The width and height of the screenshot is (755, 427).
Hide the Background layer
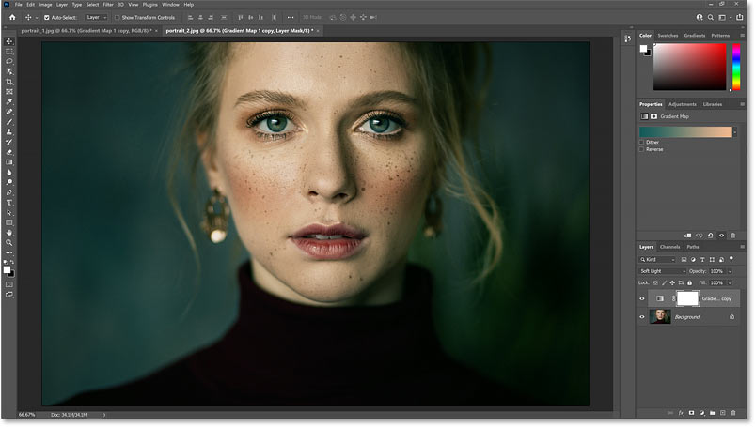point(642,317)
